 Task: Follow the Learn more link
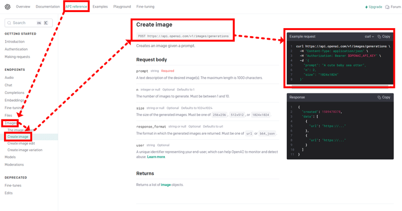(156, 157)
